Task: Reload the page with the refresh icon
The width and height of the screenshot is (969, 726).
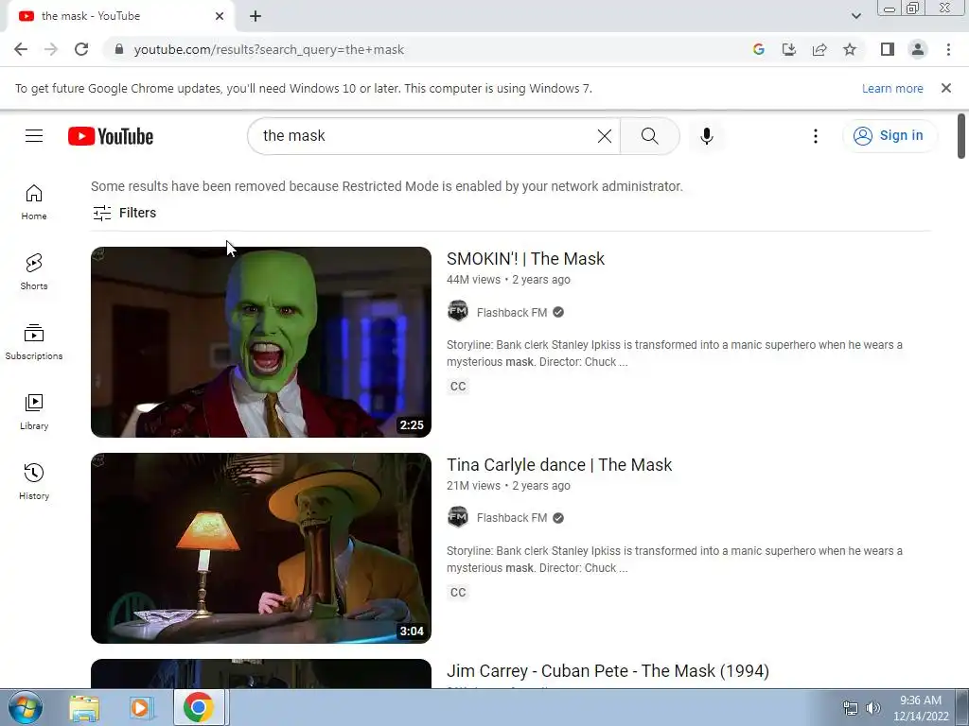Action: tap(81, 49)
